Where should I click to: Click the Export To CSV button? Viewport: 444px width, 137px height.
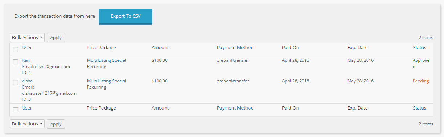(x=126, y=17)
